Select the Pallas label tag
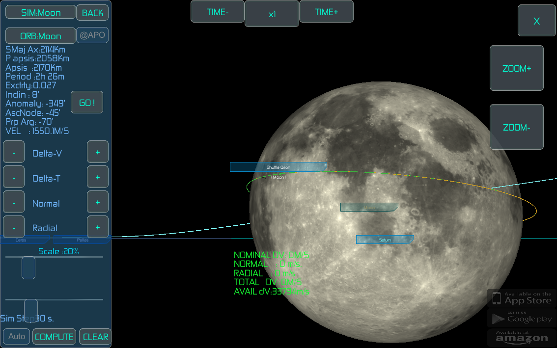The width and height of the screenshot is (557, 348). 83,240
